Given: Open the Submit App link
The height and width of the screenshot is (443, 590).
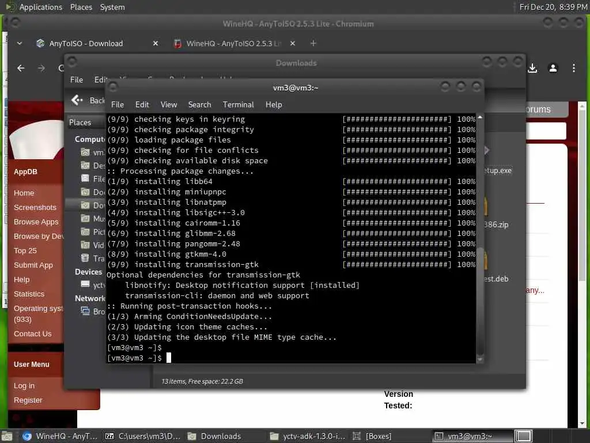Looking at the screenshot, I should [33, 265].
